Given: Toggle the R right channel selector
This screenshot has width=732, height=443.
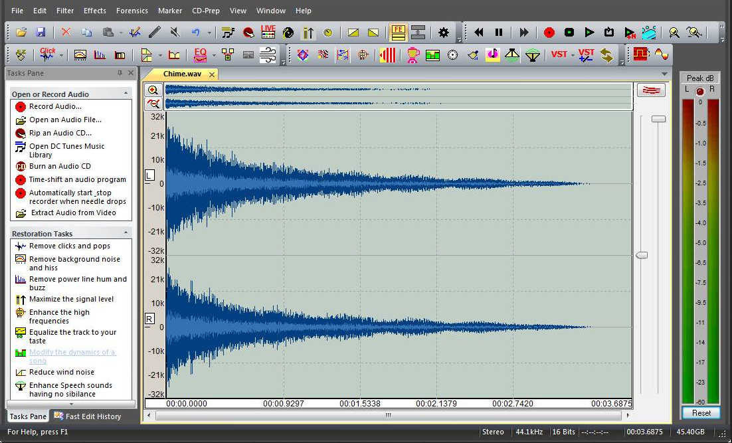Looking at the screenshot, I should click(149, 319).
